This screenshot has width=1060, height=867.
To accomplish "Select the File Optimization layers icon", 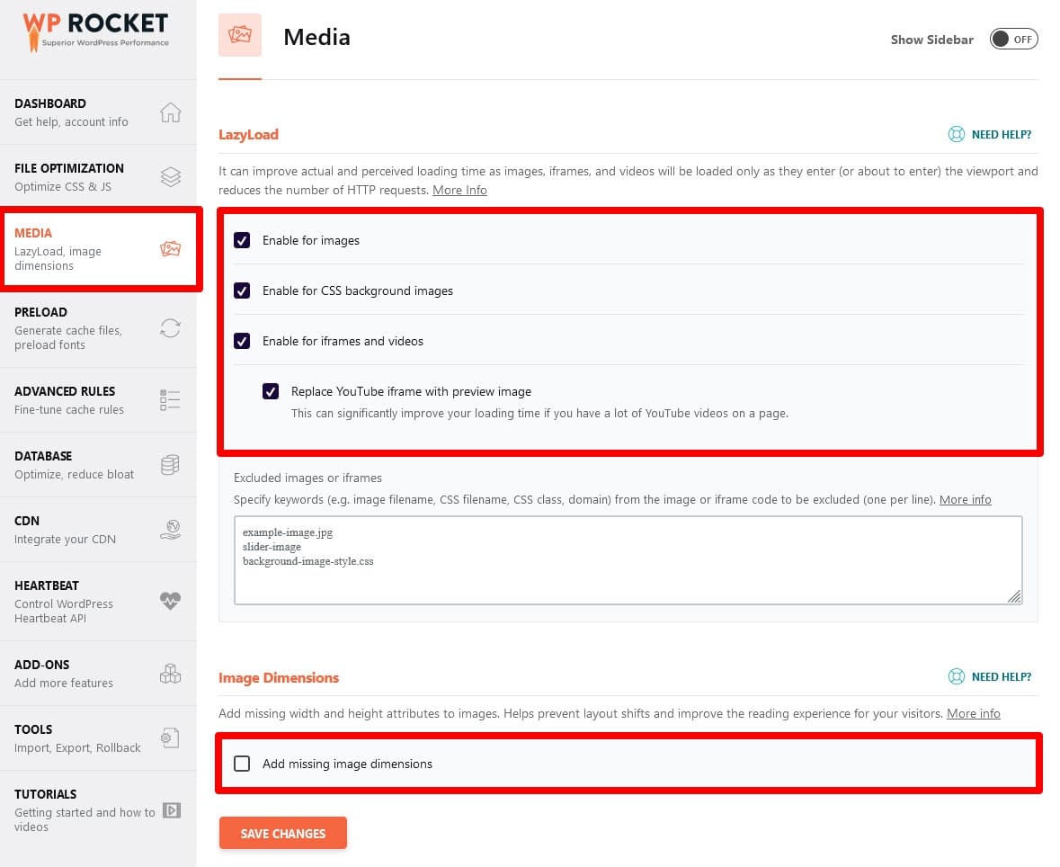I will coord(171,177).
